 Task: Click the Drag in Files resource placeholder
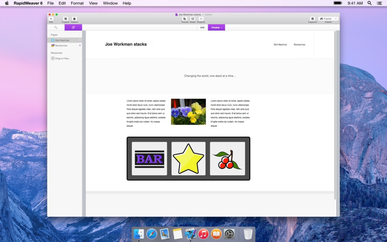[x=61, y=58]
